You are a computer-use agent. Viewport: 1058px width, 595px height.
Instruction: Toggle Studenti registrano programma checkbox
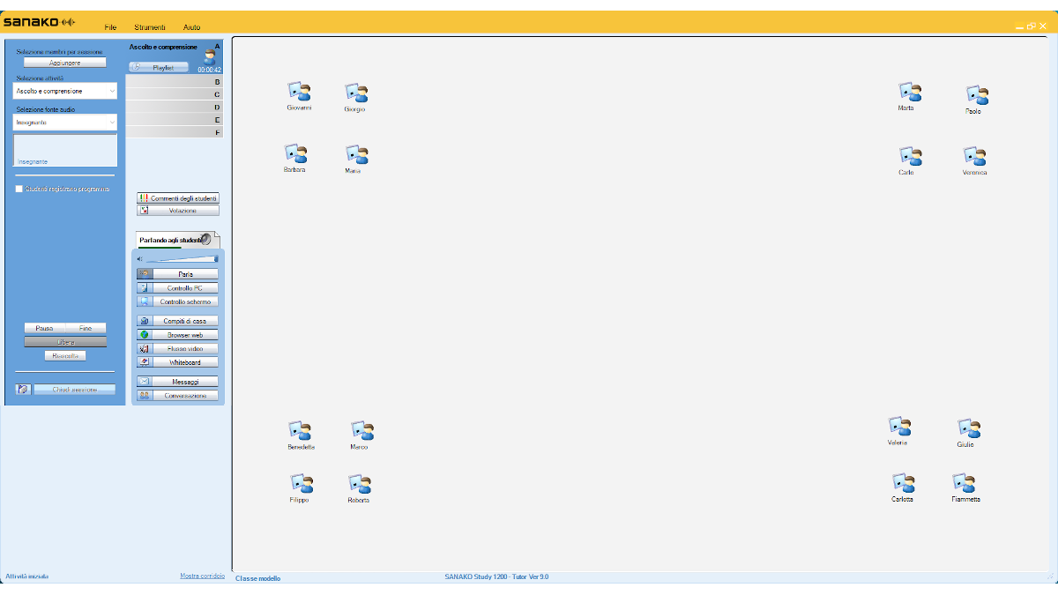point(19,189)
